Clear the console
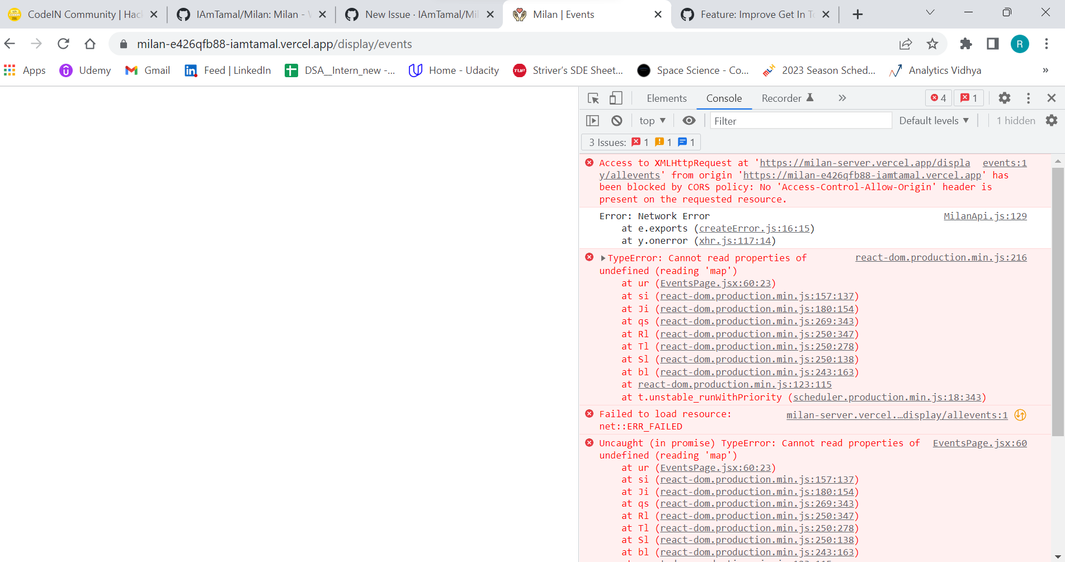The width and height of the screenshot is (1065, 562). [616, 121]
